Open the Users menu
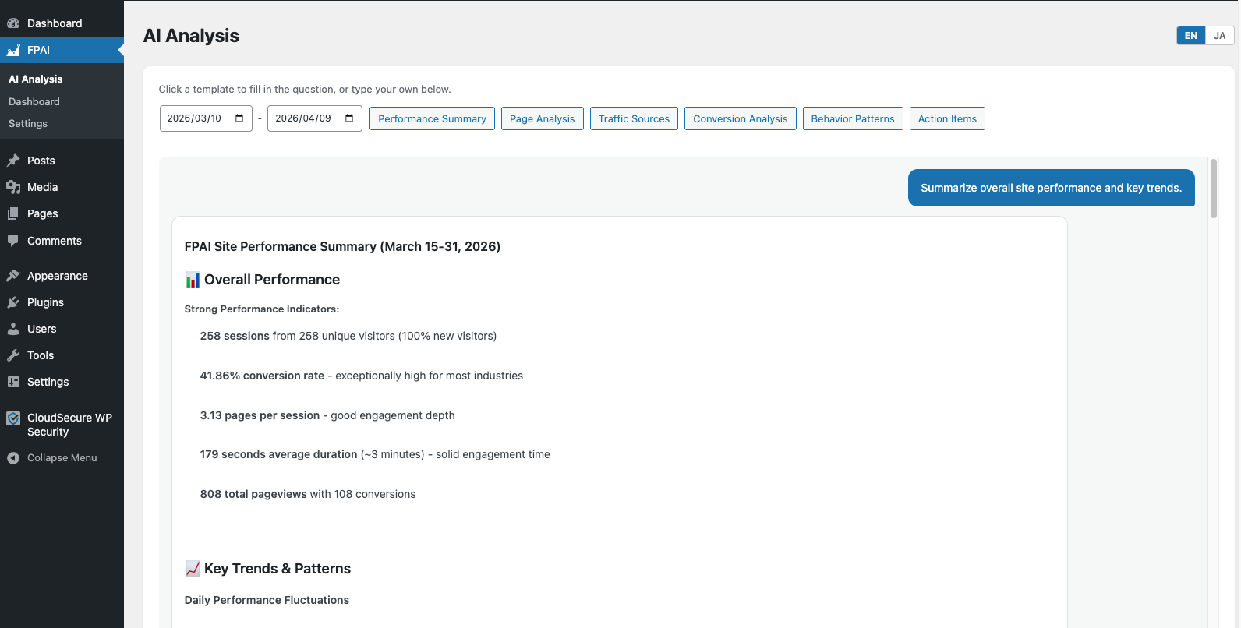This screenshot has height=628, width=1241. 41,329
